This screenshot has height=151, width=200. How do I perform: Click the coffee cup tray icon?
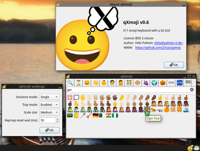click(196, 148)
